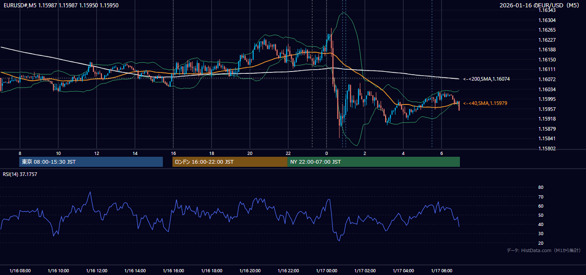586x275 pixels.
Task: Click price axis label 1.16265
Action: pos(547,30)
